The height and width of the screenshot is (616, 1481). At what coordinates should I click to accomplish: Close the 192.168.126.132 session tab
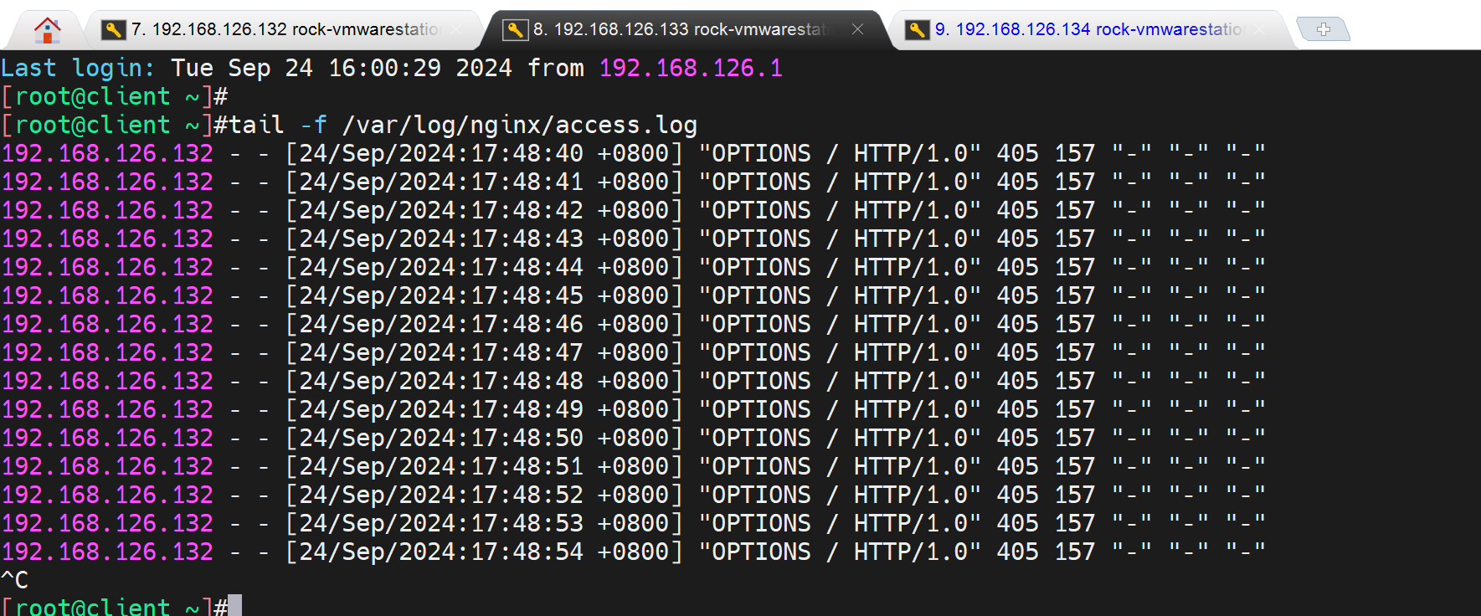456,29
